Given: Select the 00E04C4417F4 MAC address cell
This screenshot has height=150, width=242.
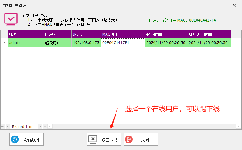Looking at the screenshot, I should click(123, 43).
